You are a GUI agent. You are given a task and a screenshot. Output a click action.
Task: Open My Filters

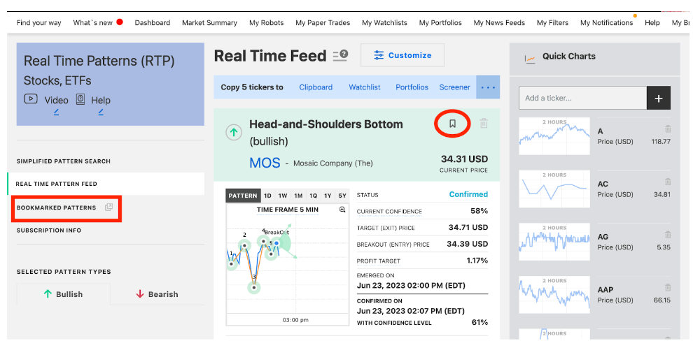[552, 23]
